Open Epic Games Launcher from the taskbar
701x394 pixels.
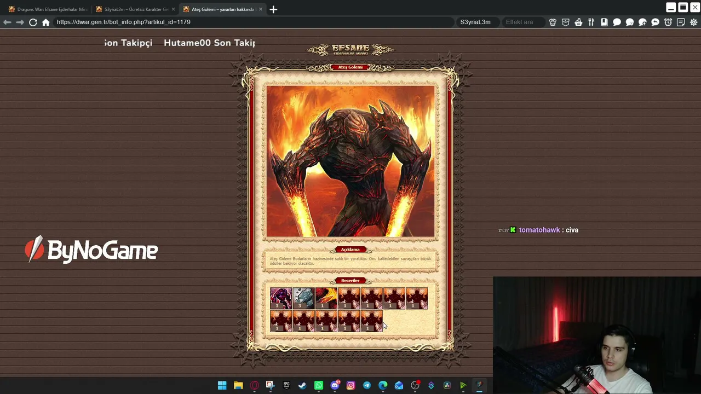point(286,385)
